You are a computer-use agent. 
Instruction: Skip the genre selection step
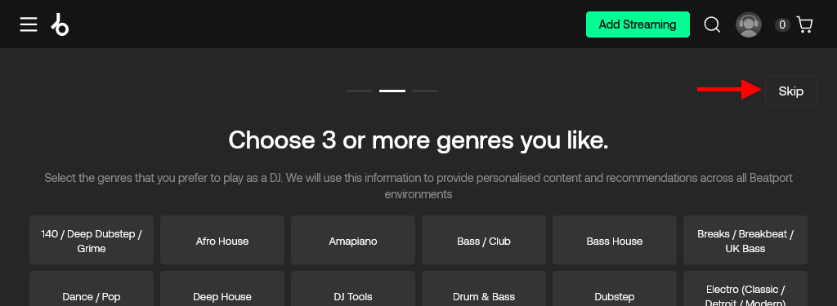(x=790, y=91)
